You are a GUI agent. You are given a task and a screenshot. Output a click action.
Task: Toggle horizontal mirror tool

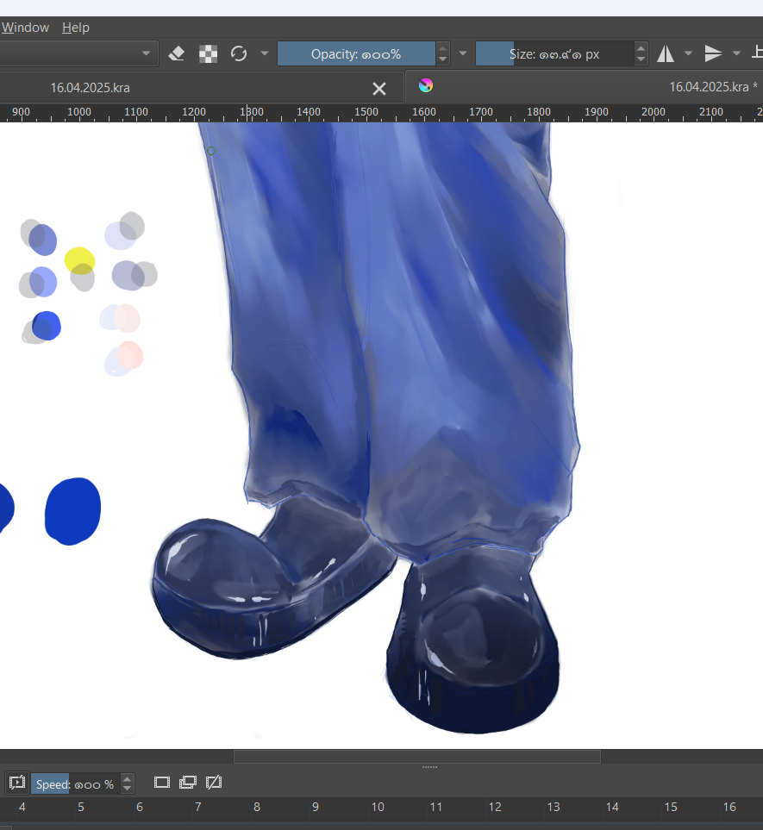pyautogui.click(x=666, y=54)
